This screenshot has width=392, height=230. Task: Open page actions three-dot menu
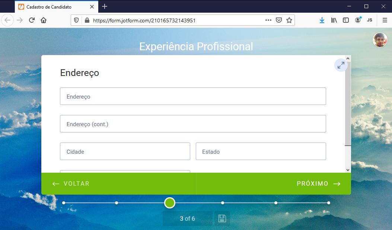[268, 20]
